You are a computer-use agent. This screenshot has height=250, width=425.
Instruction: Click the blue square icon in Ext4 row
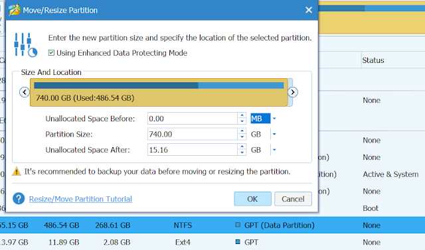[238, 241]
